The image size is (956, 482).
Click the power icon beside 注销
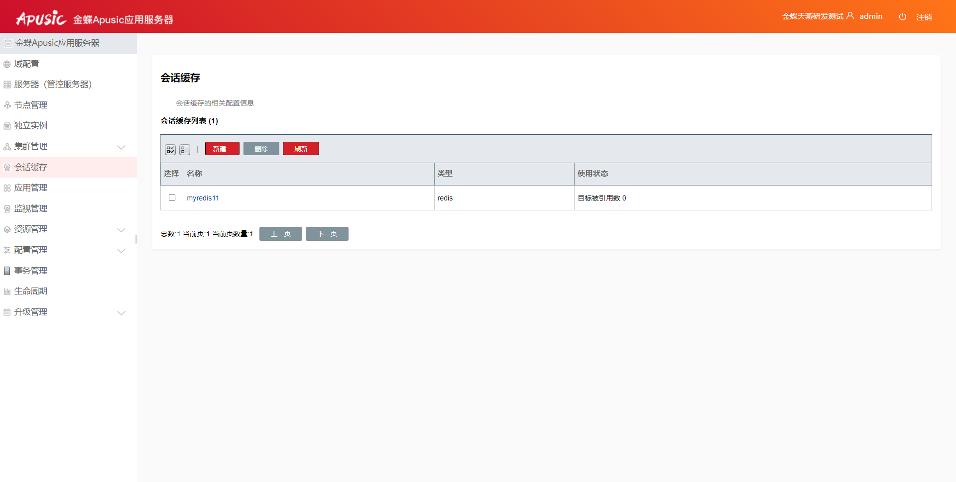coord(902,17)
